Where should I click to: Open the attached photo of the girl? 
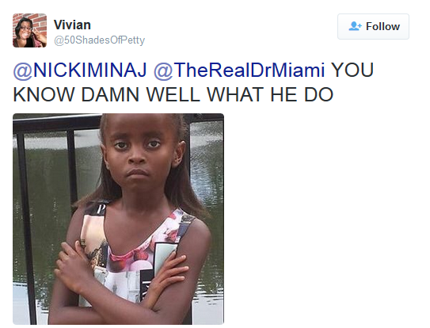point(118,219)
